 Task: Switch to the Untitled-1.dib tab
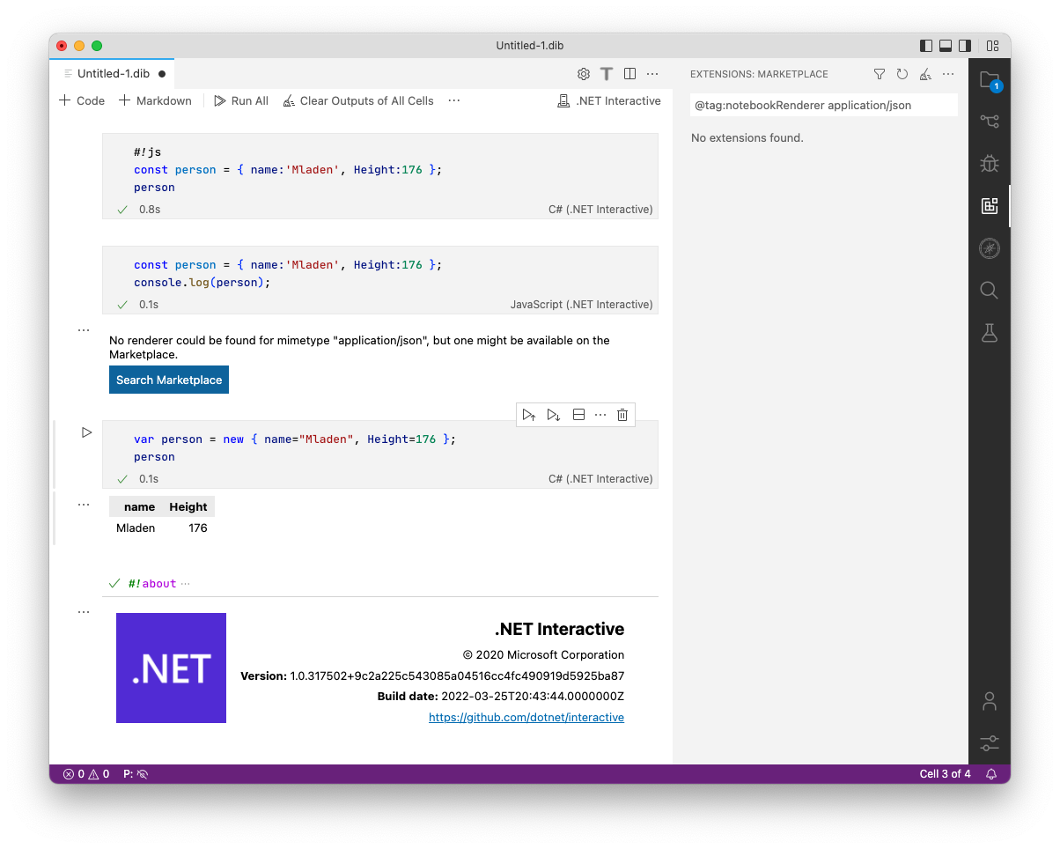(112, 74)
